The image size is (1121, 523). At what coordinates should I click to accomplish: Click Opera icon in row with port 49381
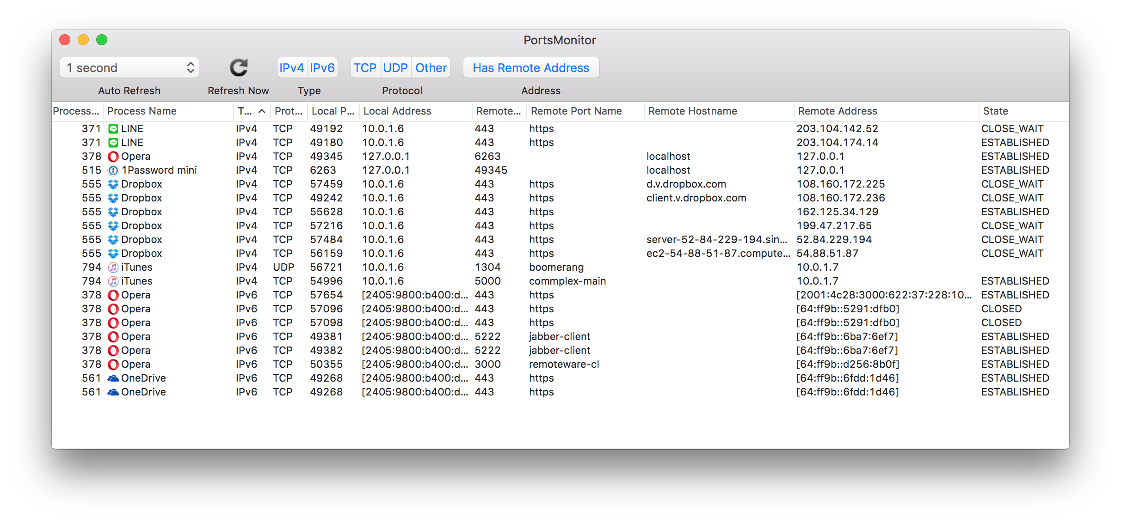[x=113, y=337]
